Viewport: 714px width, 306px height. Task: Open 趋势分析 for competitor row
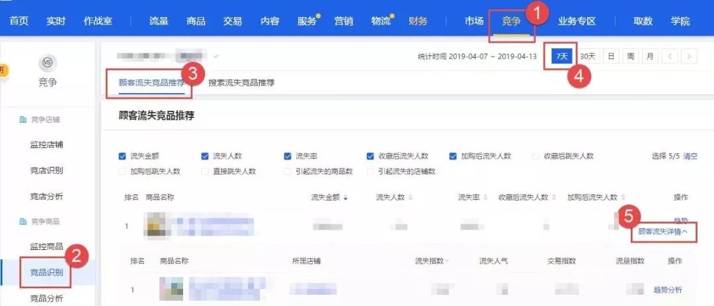pos(668,290)
